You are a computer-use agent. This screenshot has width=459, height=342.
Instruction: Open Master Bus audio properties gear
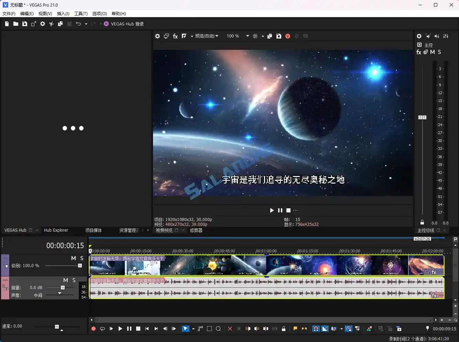[x=419, y=36]
